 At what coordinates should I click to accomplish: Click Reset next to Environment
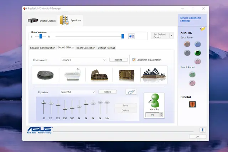pos(119,60)
